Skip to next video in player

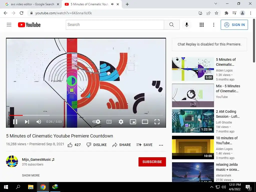click(x=27, y=122)
